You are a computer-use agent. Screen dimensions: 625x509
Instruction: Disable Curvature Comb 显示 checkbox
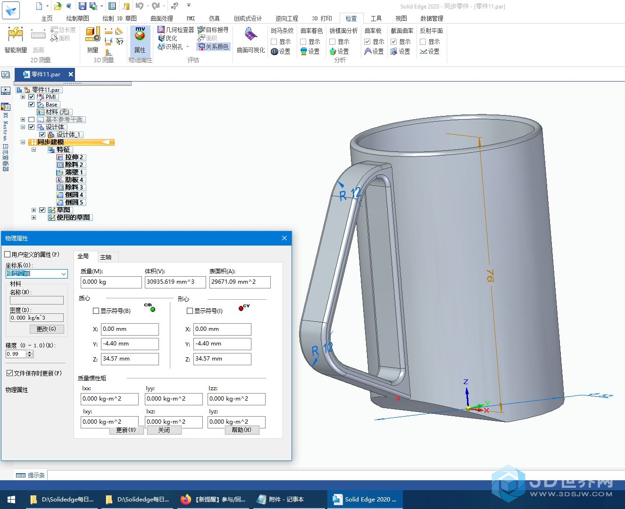click(x=367, y=41)
